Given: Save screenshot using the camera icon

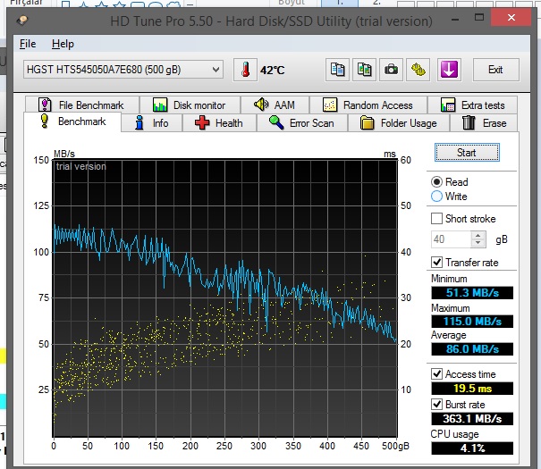Looking at the screenshot, I should point(391,70).
